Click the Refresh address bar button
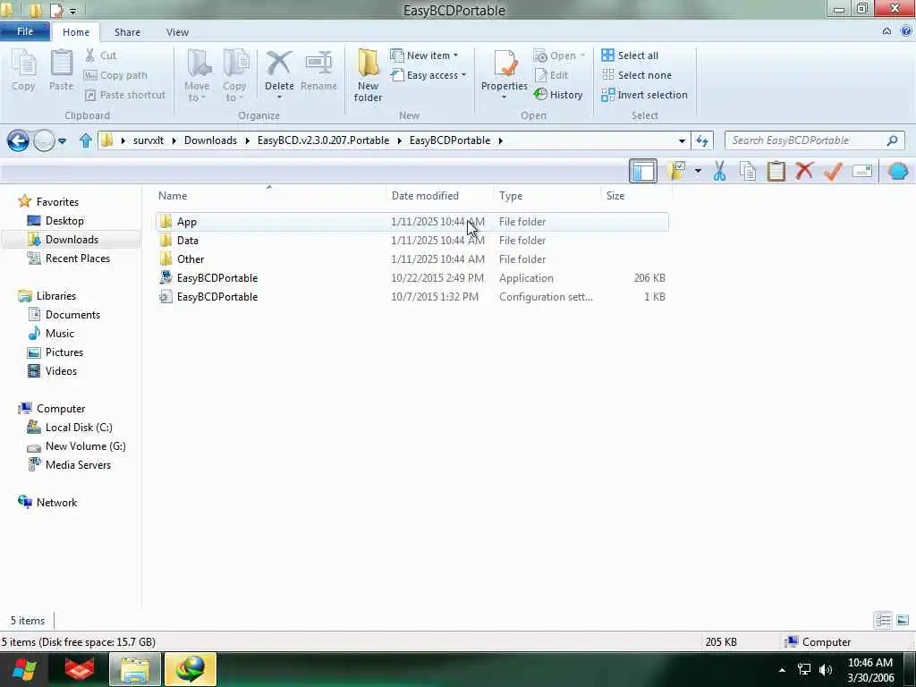This screenshot has height=687, width=916. (x=702, y=140)
